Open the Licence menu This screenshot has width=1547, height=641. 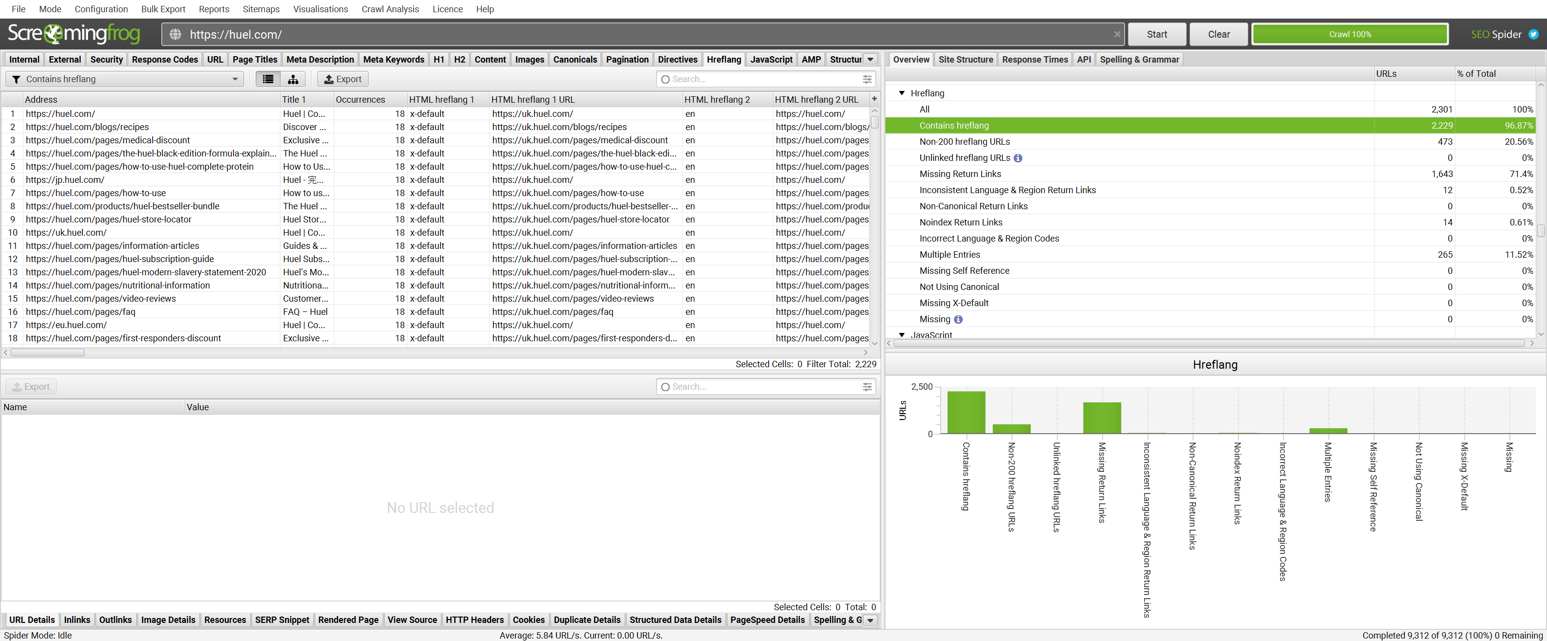(447, 9)
